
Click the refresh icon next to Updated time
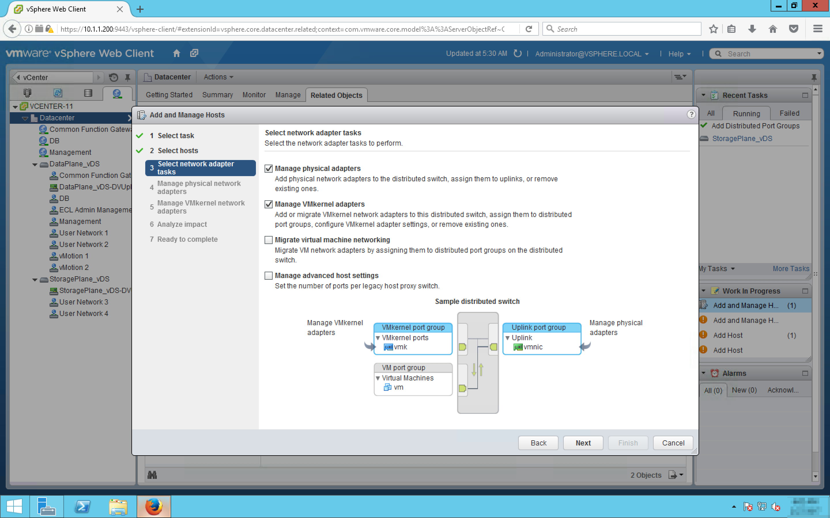click(x=517, y=54)
